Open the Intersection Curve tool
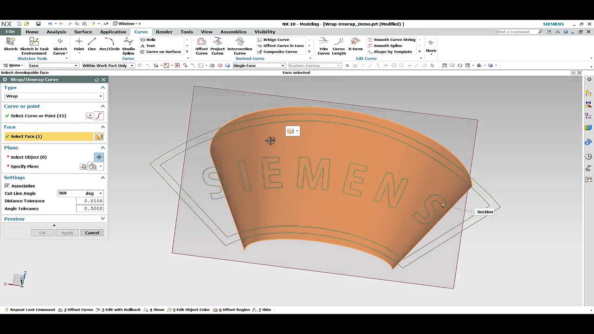The image size is (594, 334). tap(239, 46)
